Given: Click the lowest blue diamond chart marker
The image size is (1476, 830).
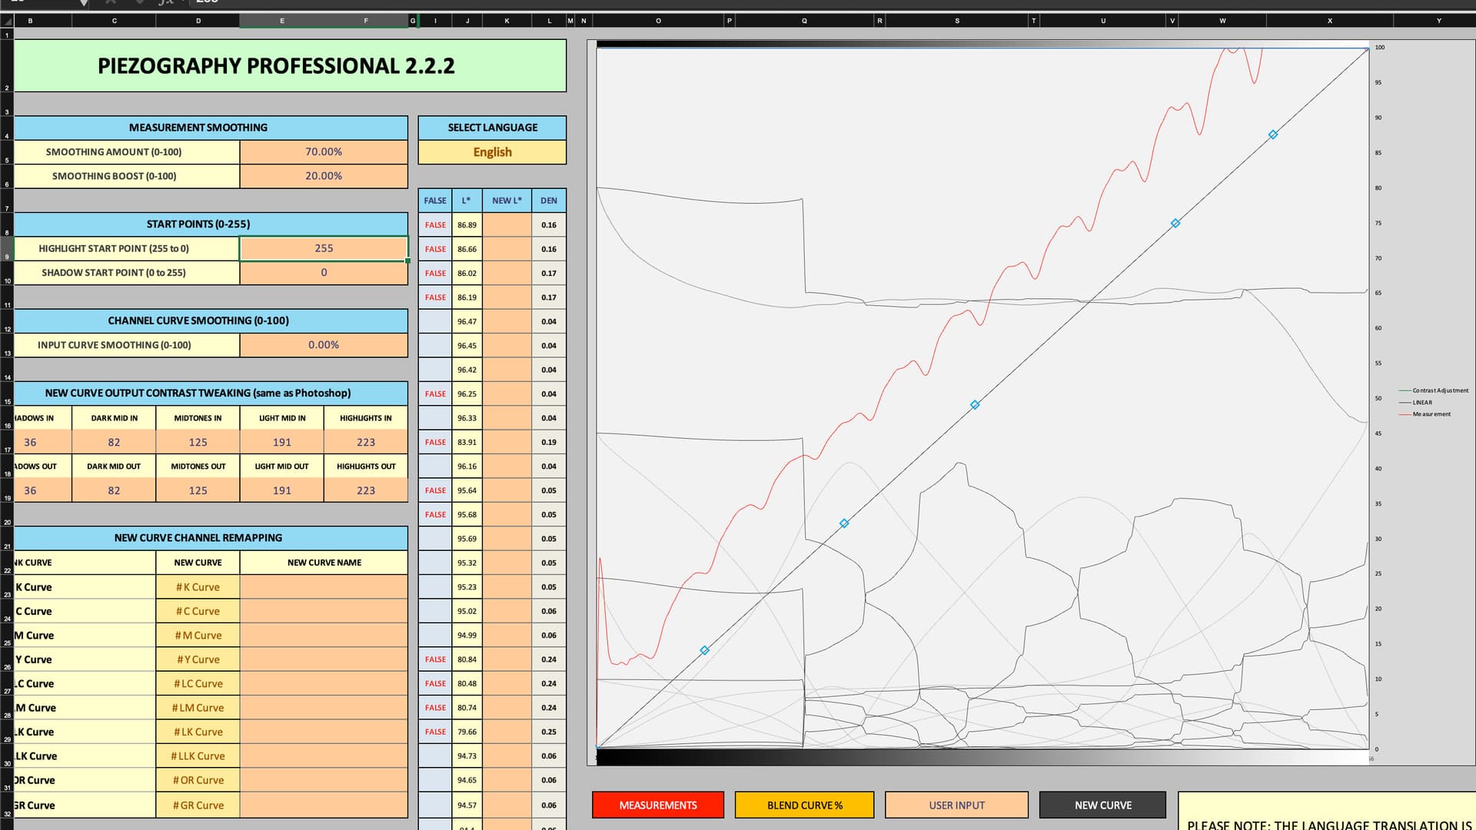Looking at the screenshot, I should click(x=704, y=650).
